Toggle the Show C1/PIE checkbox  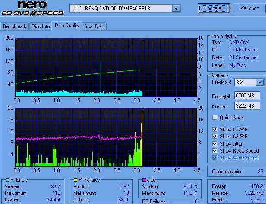(x=215, y=129)
